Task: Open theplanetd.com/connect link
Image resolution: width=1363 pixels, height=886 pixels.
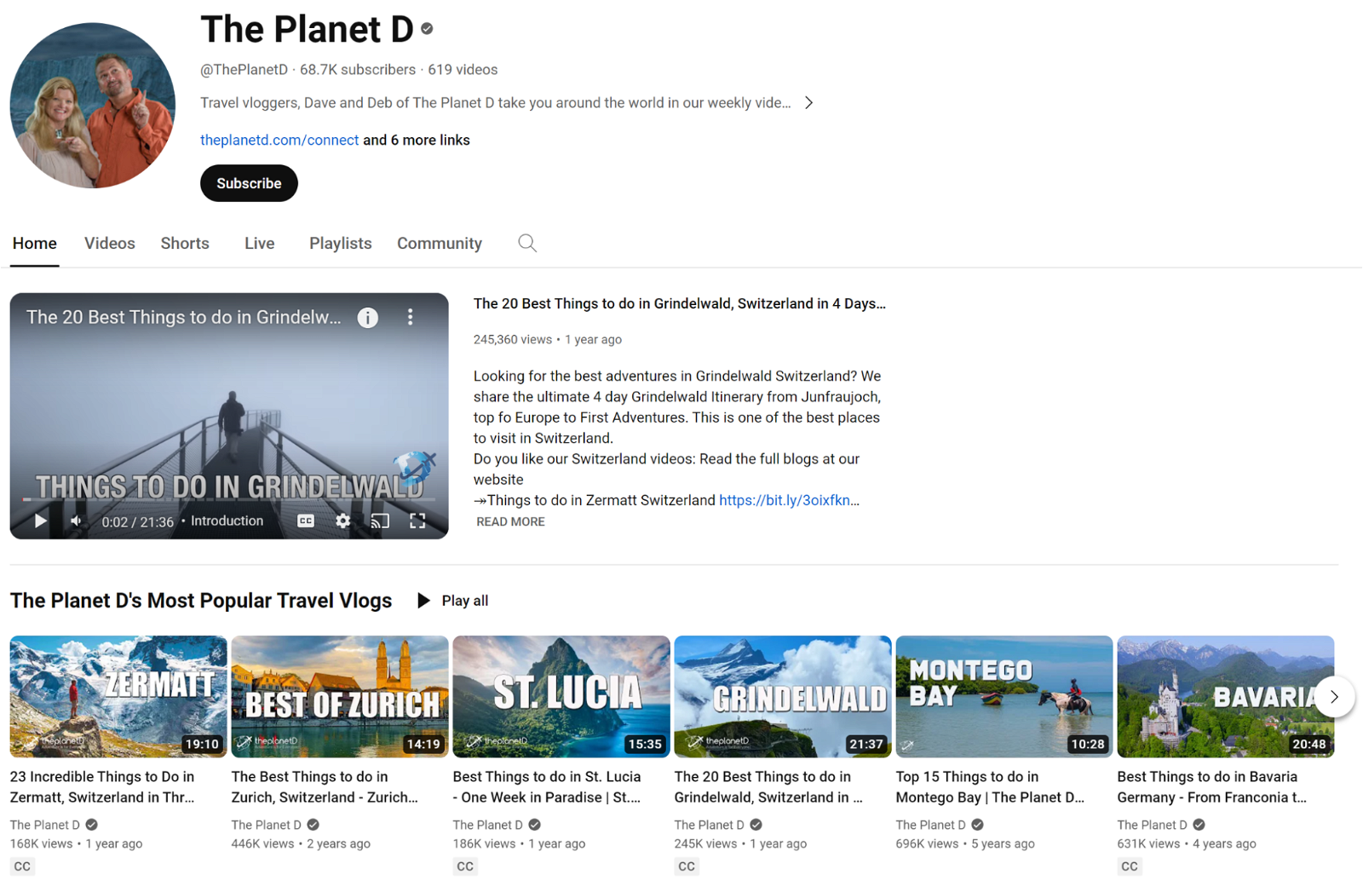Action: 279,141
